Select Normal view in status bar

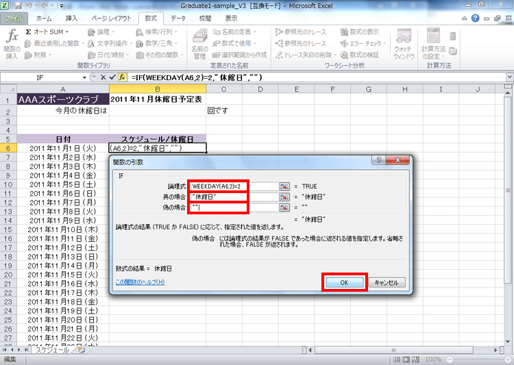397,360
